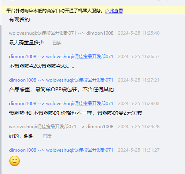The height and width of the screenshot is (174, 185).
Task: Click the 已读 status beside 好的，谢谢
Action: [x=47, y=136]
